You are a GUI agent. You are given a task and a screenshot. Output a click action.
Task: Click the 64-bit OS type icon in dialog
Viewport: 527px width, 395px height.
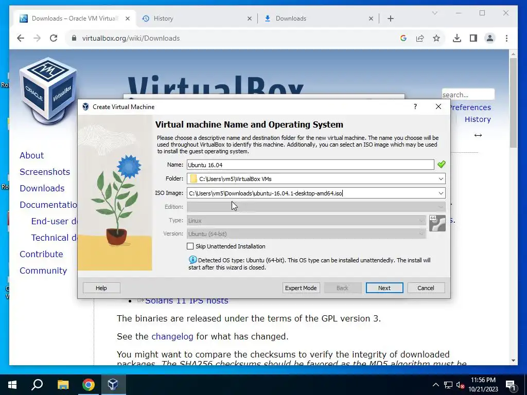tap(437, 223)
